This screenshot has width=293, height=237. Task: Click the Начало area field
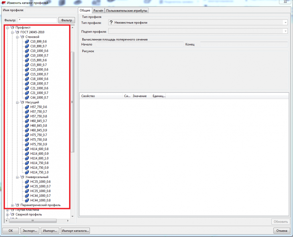pos(140,45)
